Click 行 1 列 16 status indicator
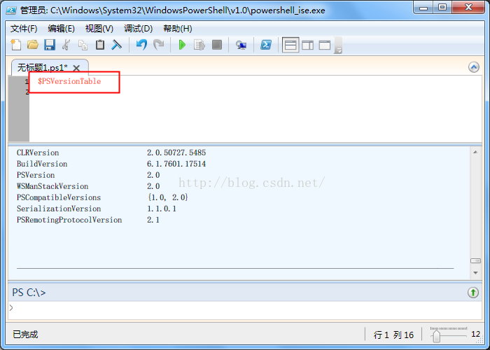Screen dimensions: 490x350 point(393,335)
